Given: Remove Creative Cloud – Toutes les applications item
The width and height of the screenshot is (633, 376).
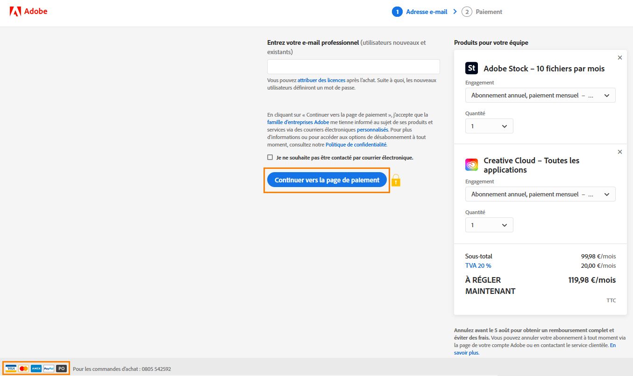Looking at the screenshot, I should pyautogui.click(x=620, y=152).
